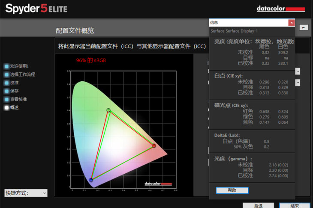313x208 pixels.
Task: Click the 欢迎使用! step indicator
Action: [6, 66]
